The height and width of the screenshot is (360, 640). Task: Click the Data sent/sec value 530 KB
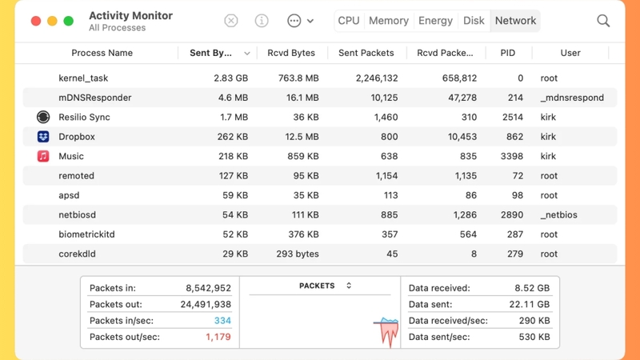(534, 337)
